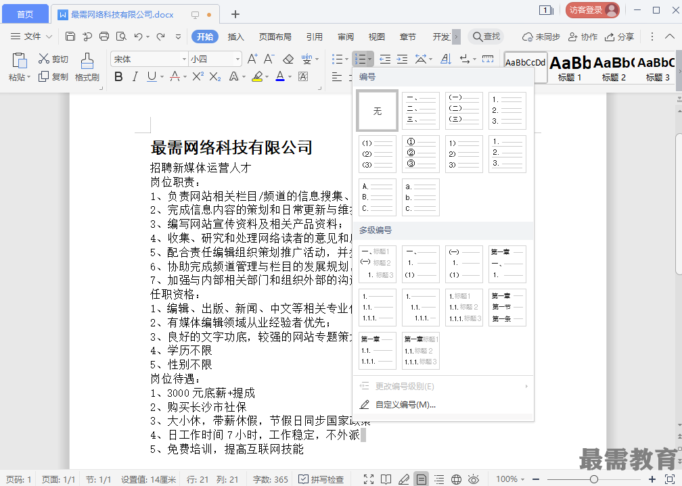Click the Clear Formatting eraser icon

pos(288,59)
